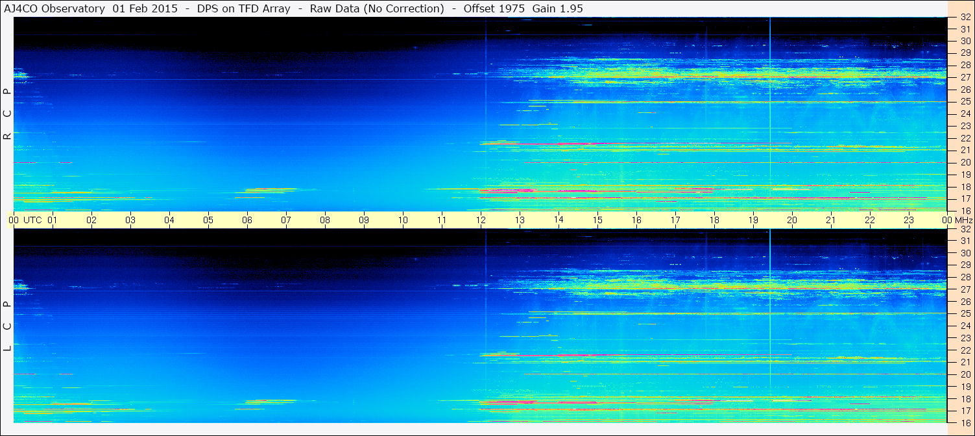This screenshot has width=975, height=436.
Task: Click the 20 MHz label in RCP panel
Action: 965,162
